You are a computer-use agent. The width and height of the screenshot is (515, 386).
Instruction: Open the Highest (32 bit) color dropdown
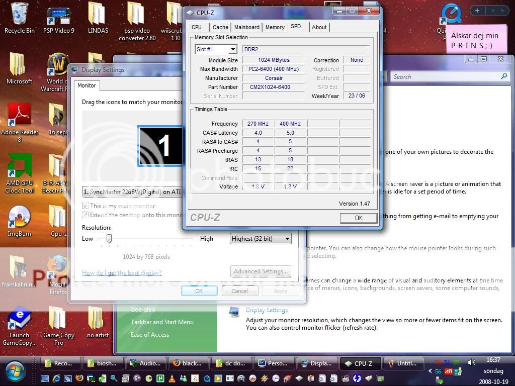261,239
